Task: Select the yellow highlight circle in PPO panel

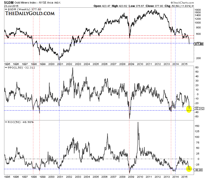Action: coord(189,109)
